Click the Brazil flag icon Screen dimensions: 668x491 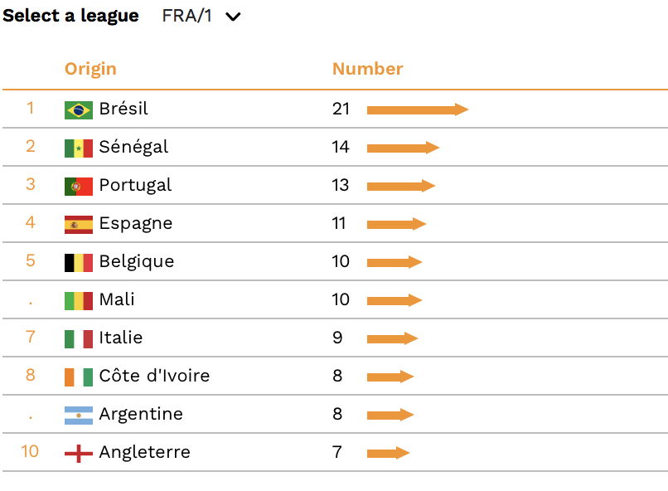coord(79,110)
